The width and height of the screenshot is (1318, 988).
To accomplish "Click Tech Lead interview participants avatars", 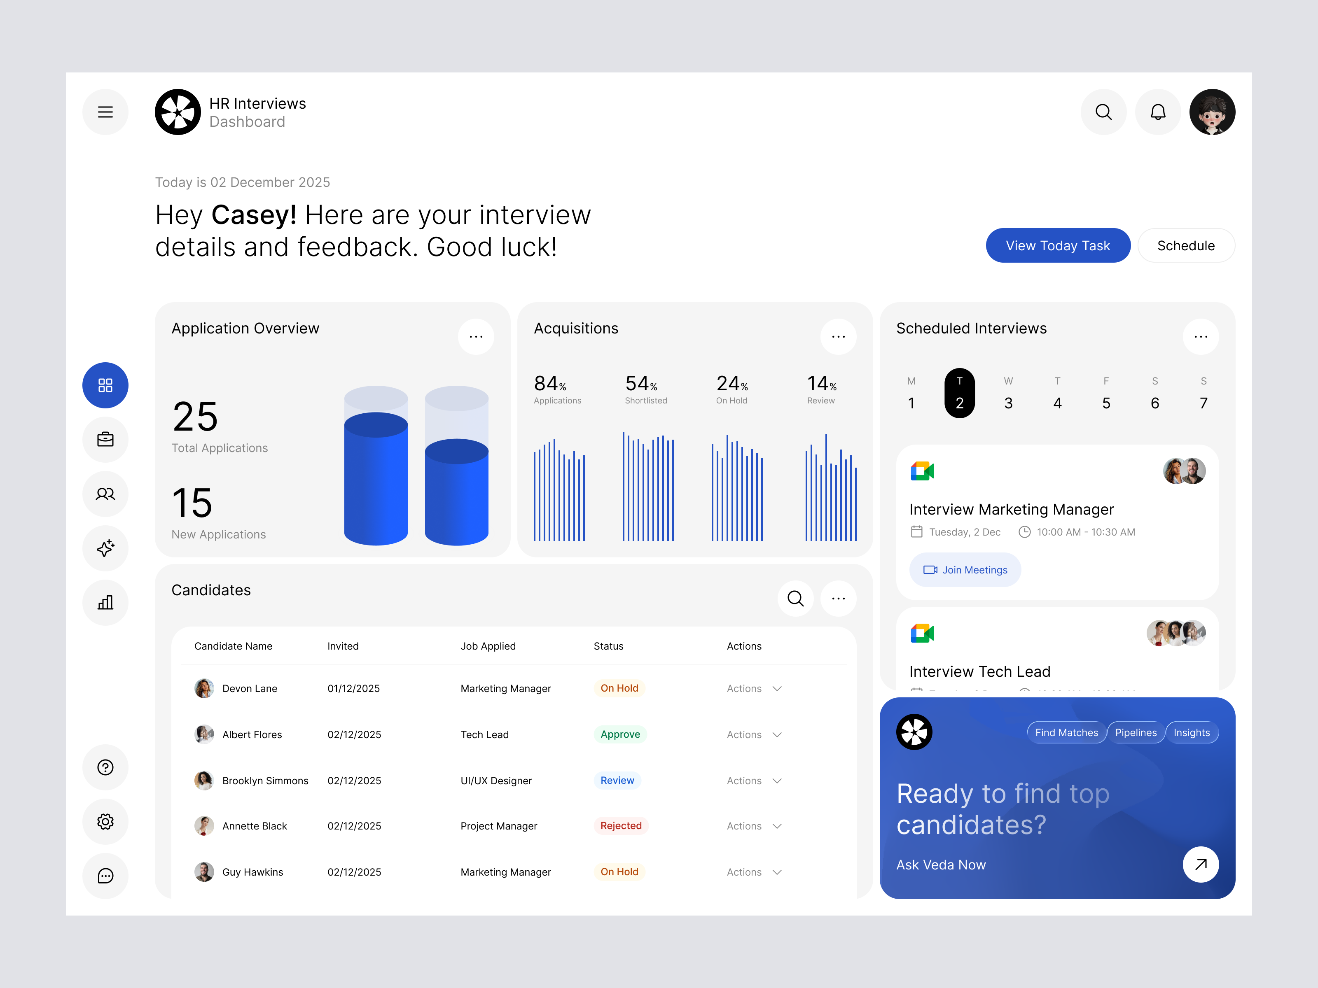I will [x=1176, y=633].
